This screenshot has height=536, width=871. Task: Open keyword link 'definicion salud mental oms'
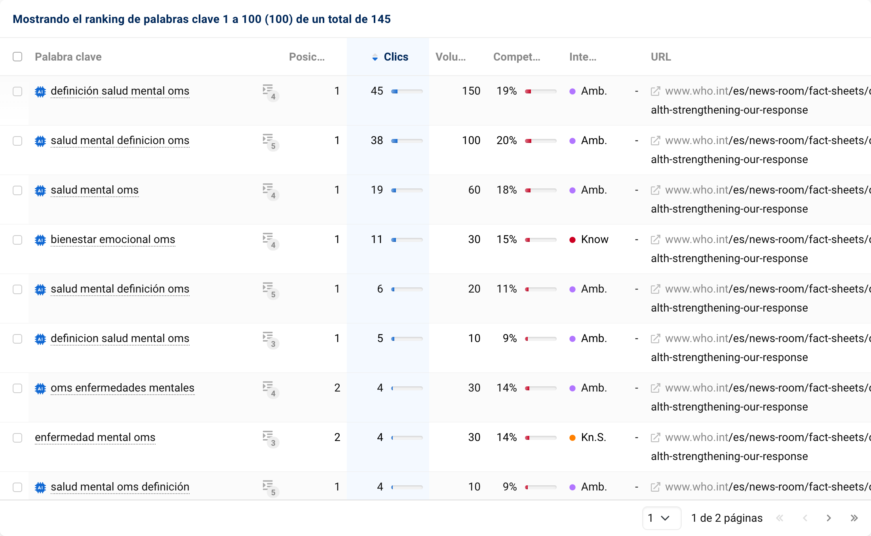[120, 338]
